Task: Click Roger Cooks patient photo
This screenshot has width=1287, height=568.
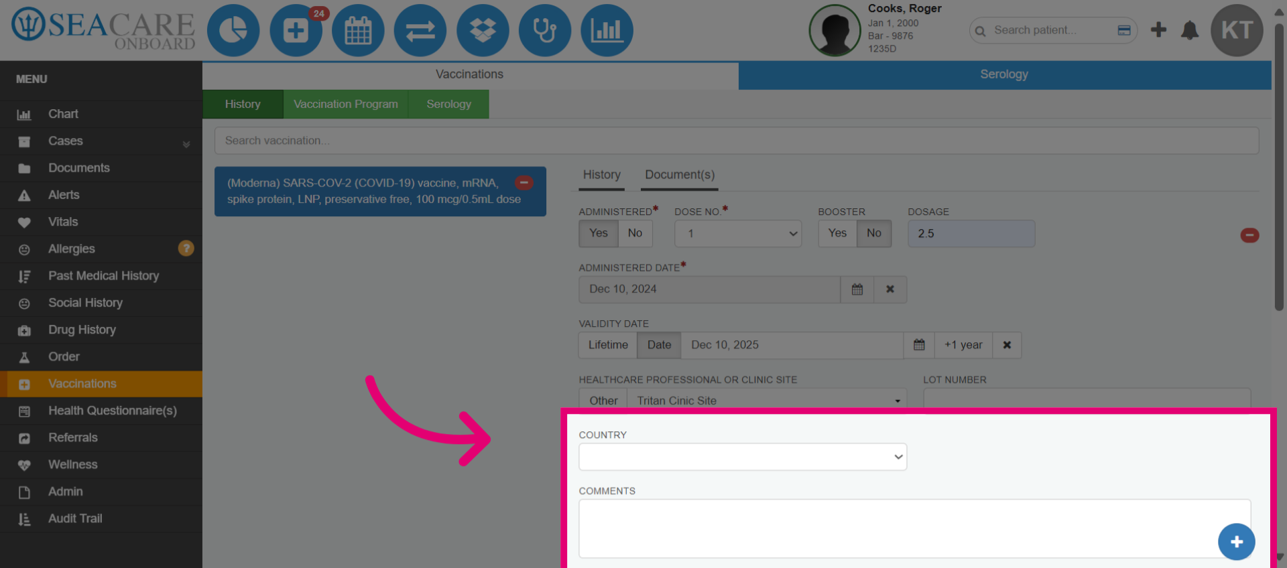Action: coord(835,30)
